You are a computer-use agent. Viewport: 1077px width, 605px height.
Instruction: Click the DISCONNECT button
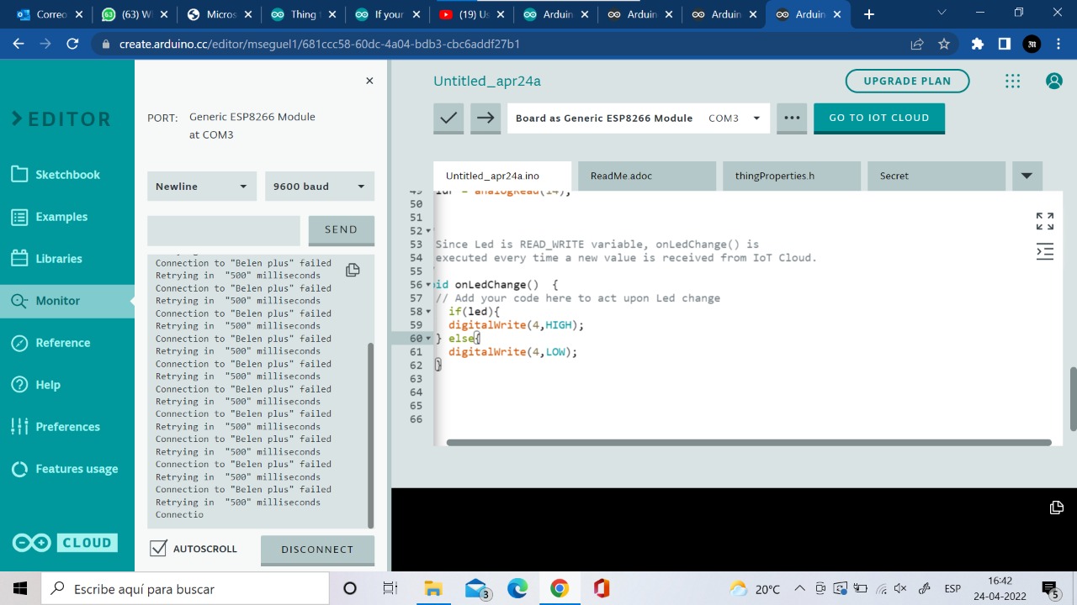[317, 550]
